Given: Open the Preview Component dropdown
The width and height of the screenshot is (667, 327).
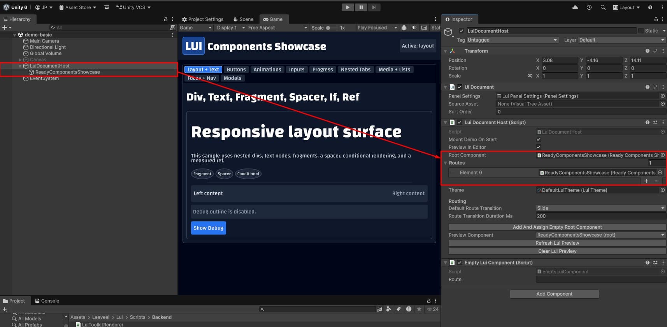Looking at the screenshot, I should (x=601, y=235).
